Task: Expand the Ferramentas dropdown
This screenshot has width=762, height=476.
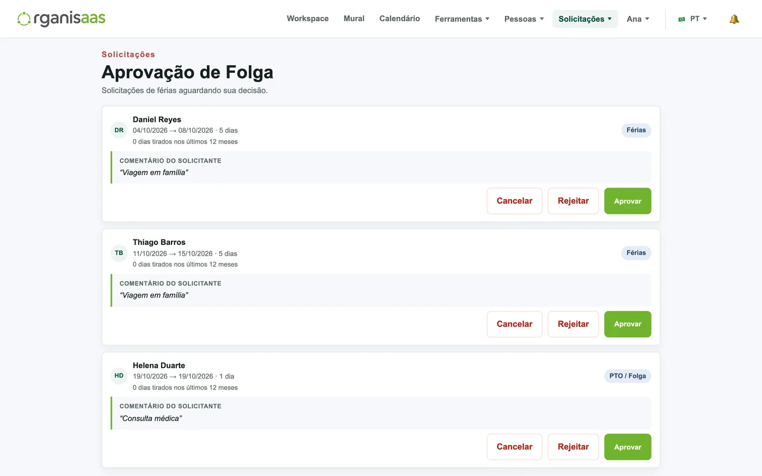Action: [462, 19]
